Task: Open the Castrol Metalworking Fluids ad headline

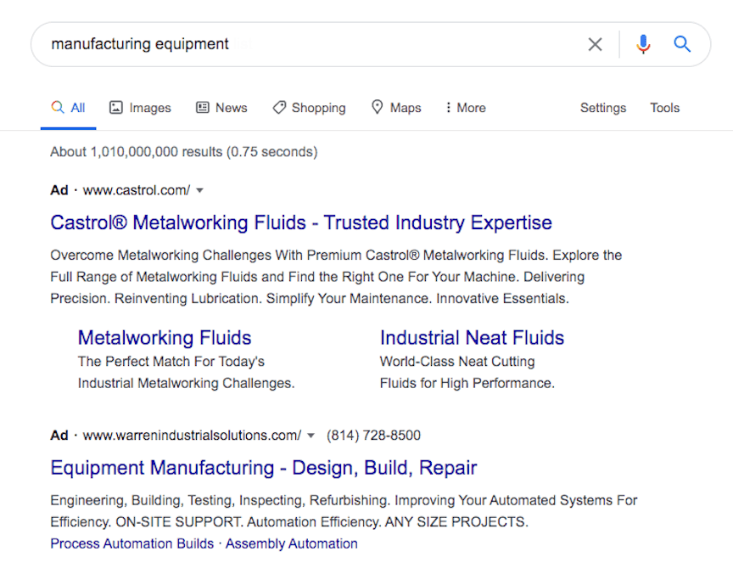Action: click(x=301, y=222)
